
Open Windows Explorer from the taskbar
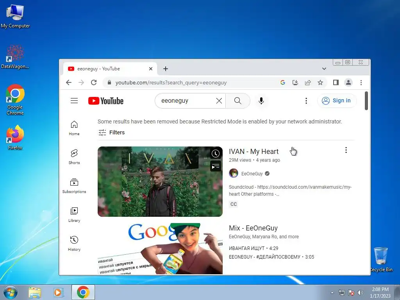coord(35,292)
